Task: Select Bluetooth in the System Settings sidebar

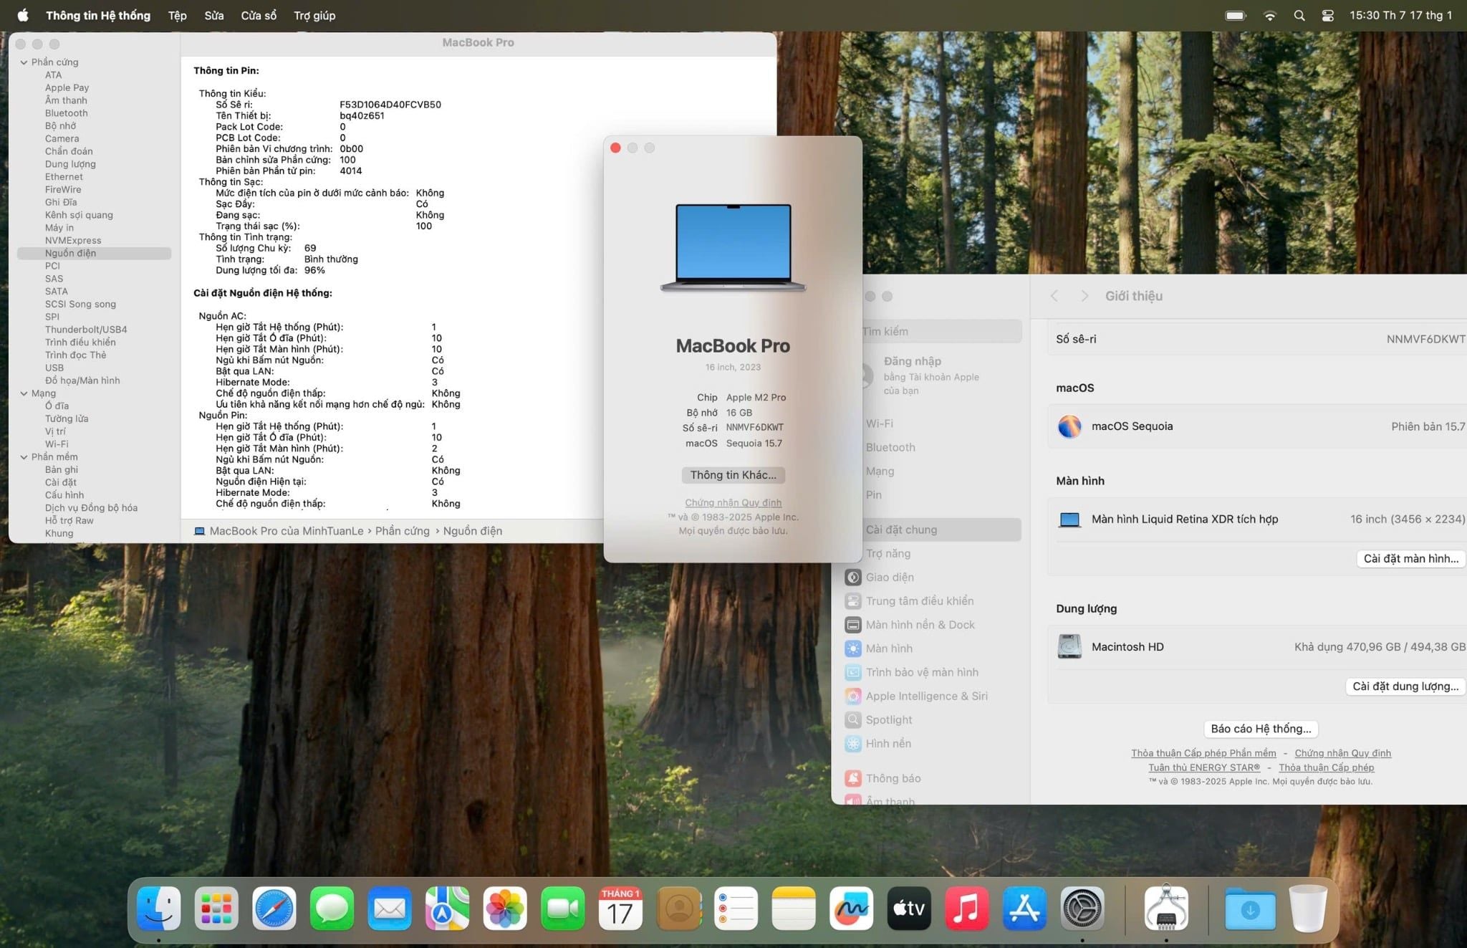Action: click(890, 447)
